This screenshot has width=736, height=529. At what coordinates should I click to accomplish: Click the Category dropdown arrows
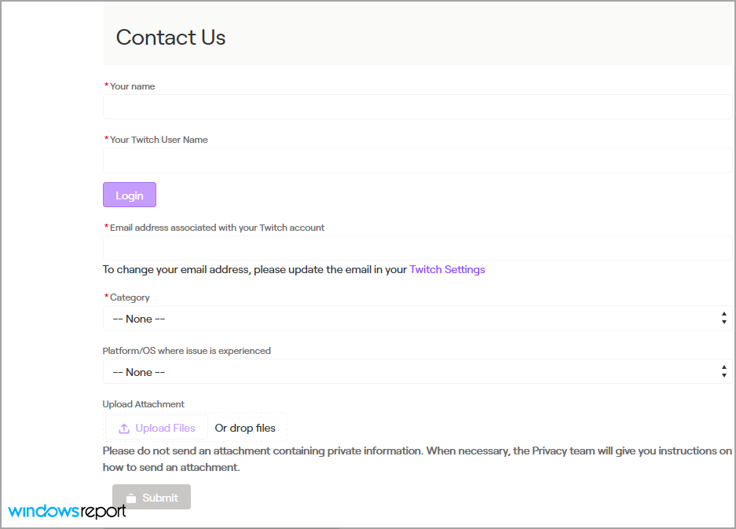(723, 318)
